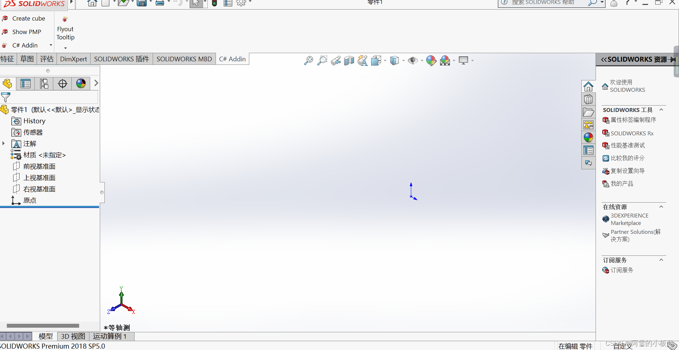Screen dimensions: 679x350
Task: Click the horizontal scrollbar below the feature tree
Action: 43,326
